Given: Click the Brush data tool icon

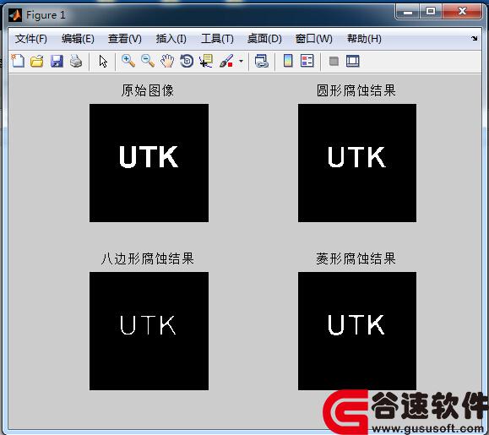Looking at the screenshot, I should pyautogui.click(x=226, y=61).
